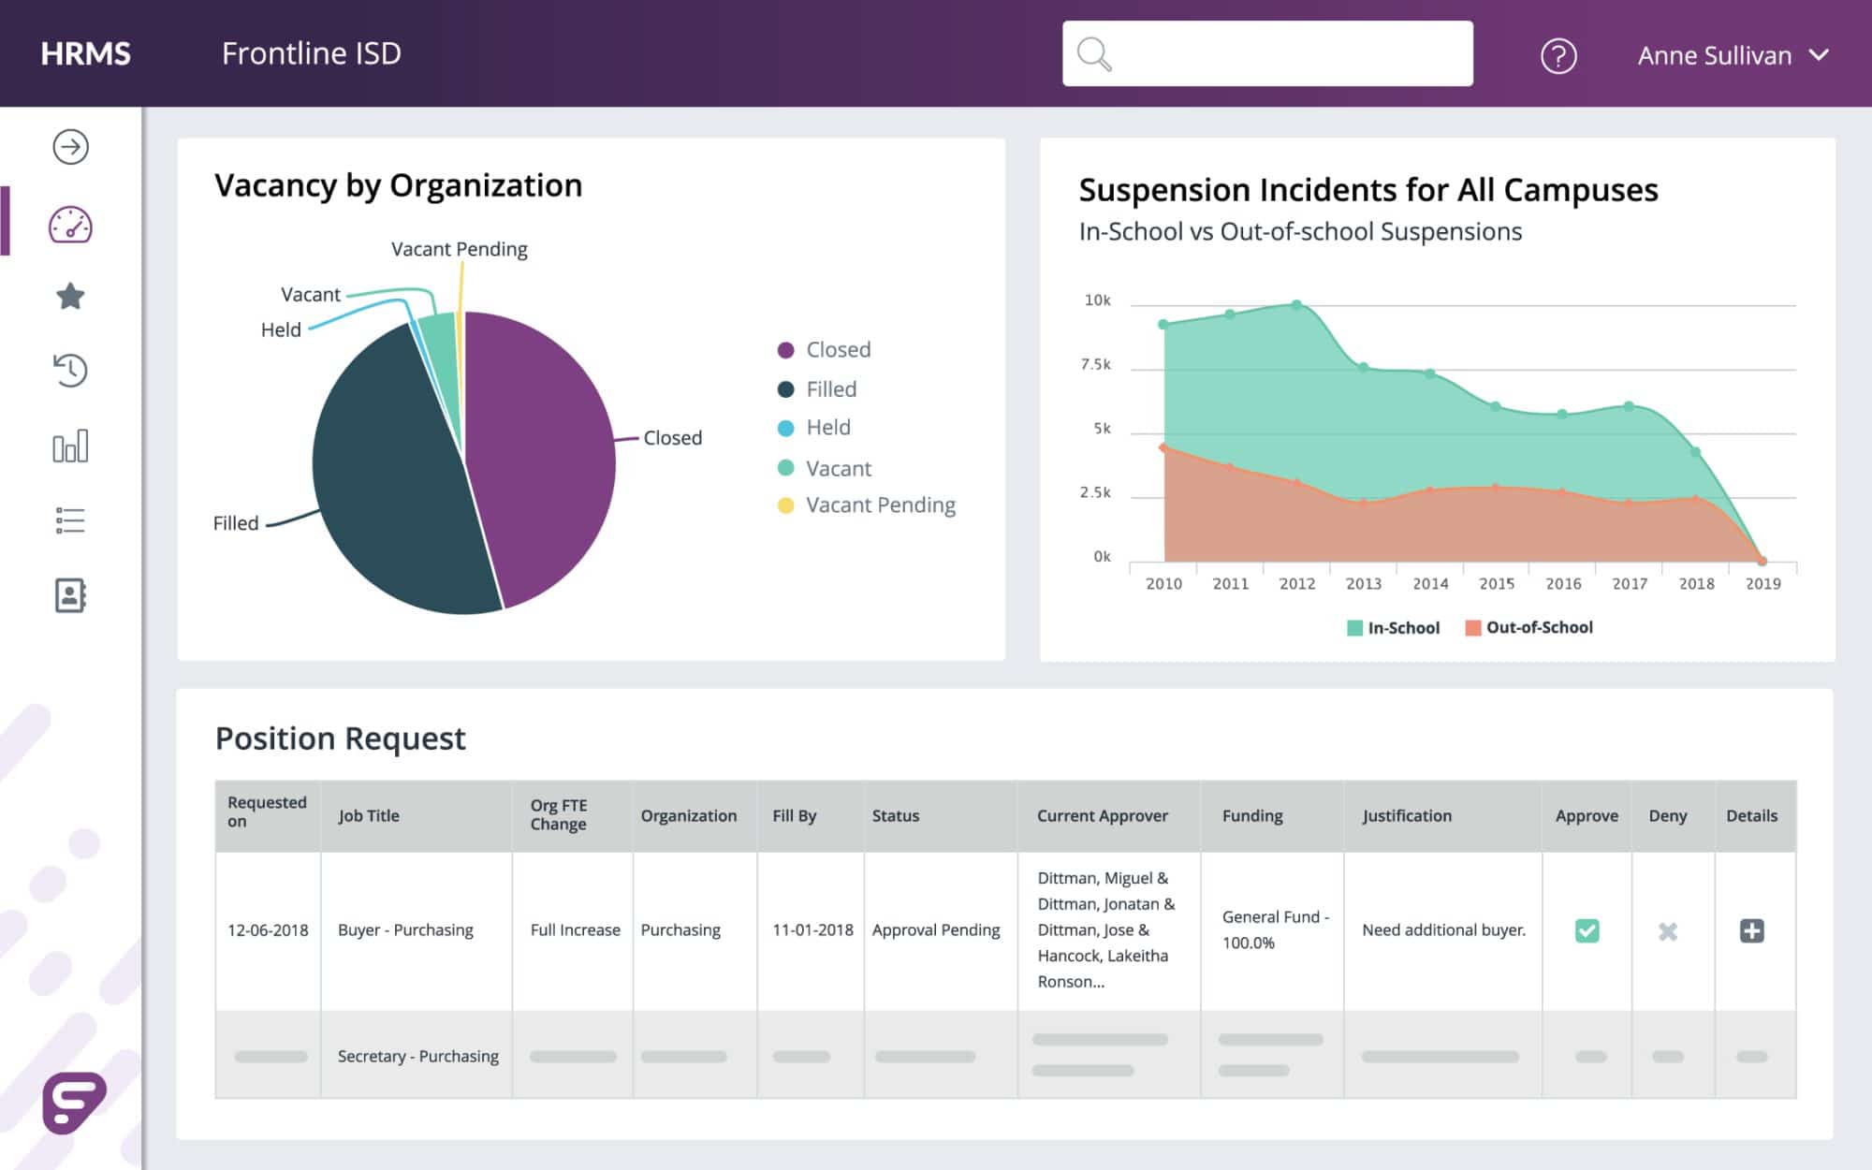Deny the Buyer - Purchasing request
This screenshot has width=1872, height=1170.
point(1667,931)
